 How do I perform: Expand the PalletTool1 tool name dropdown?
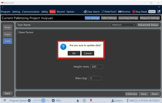pos(123,25)
